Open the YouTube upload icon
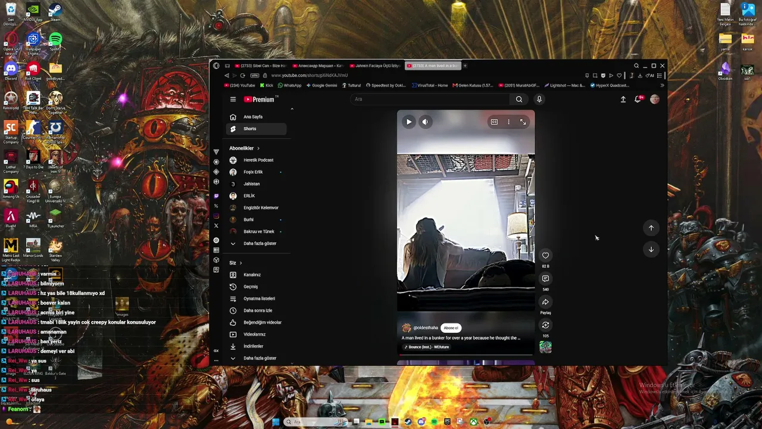Screen dimensions: 762x429 pos(623,100)
